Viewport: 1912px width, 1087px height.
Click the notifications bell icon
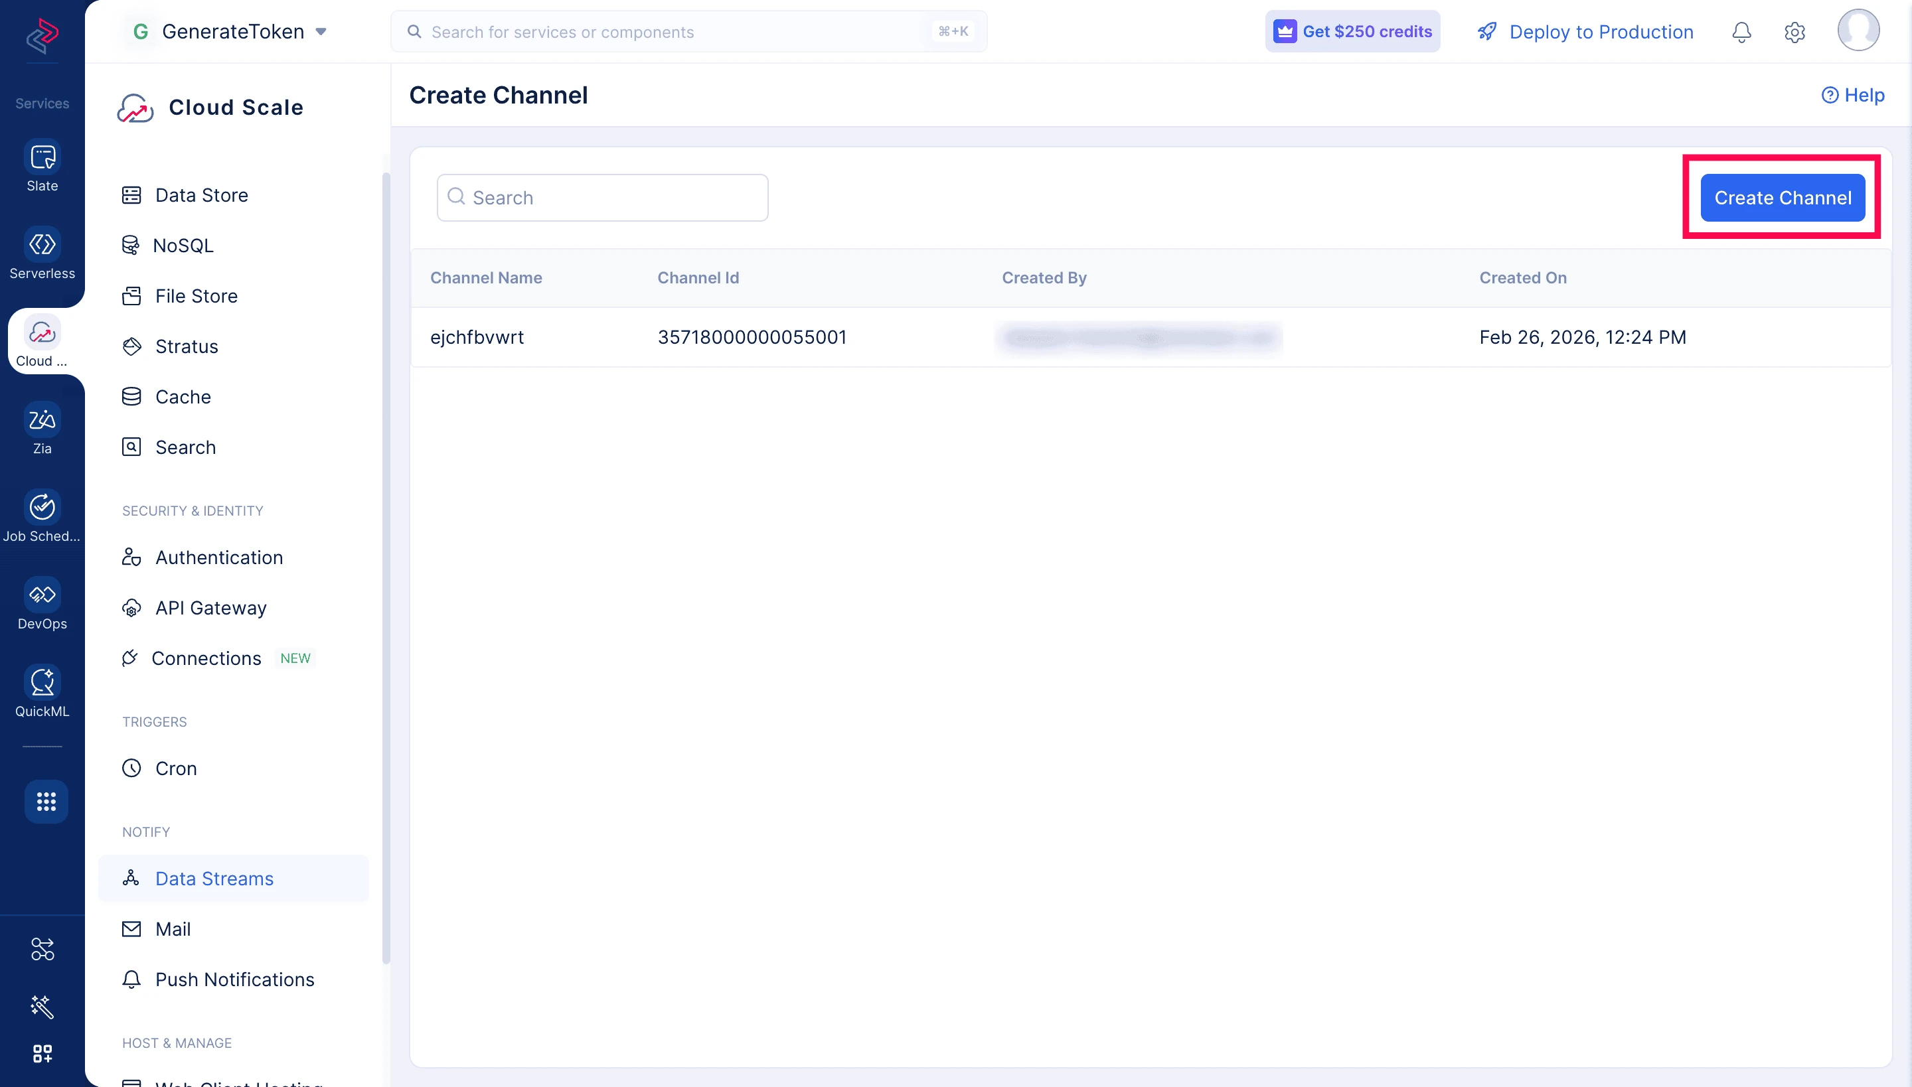[1741, 32]
